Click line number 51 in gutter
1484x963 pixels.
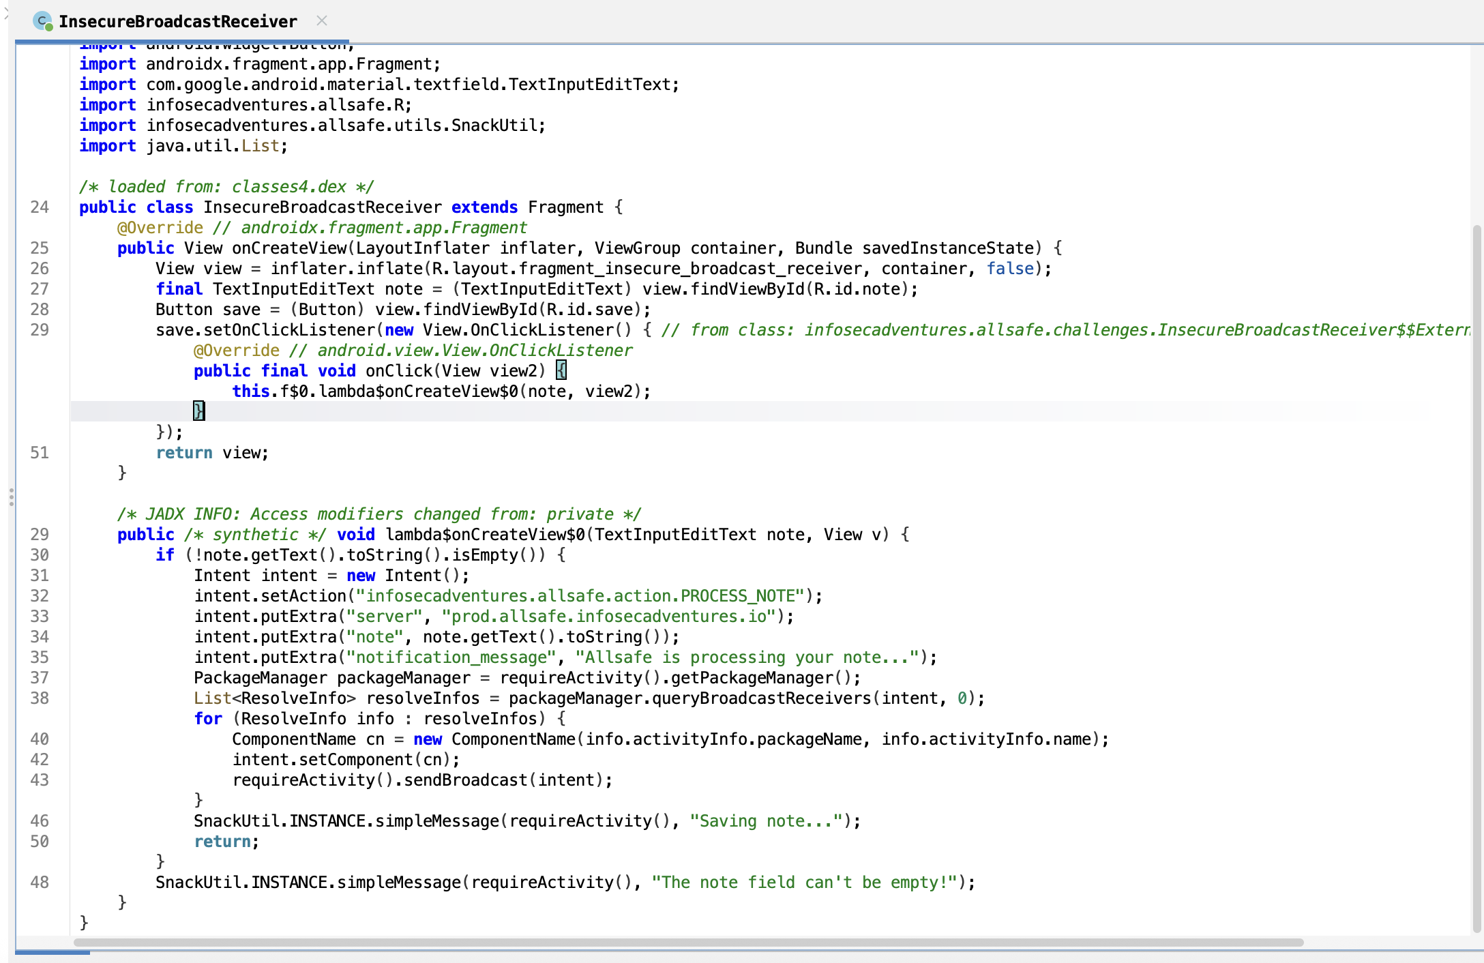pyautogui.click(x=40, y=453)
